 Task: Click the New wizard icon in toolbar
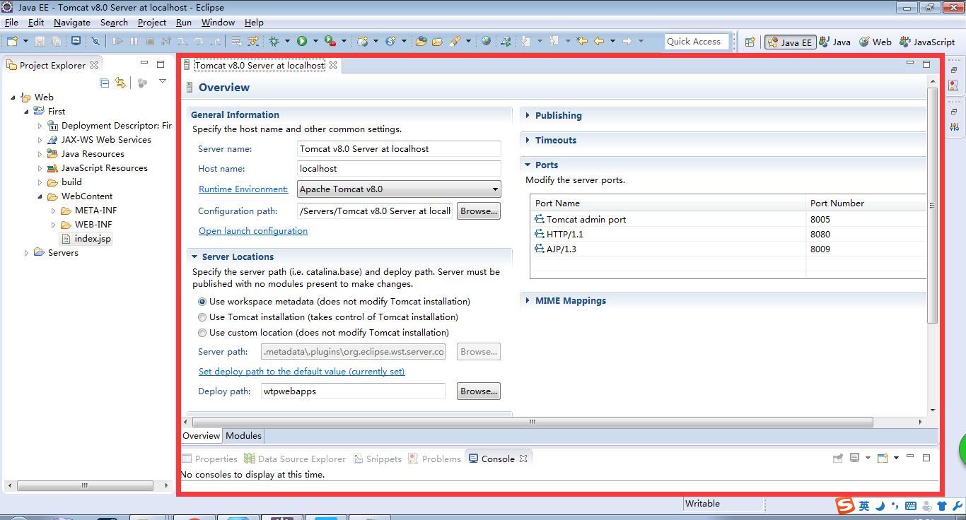click(x=12, y=42)
